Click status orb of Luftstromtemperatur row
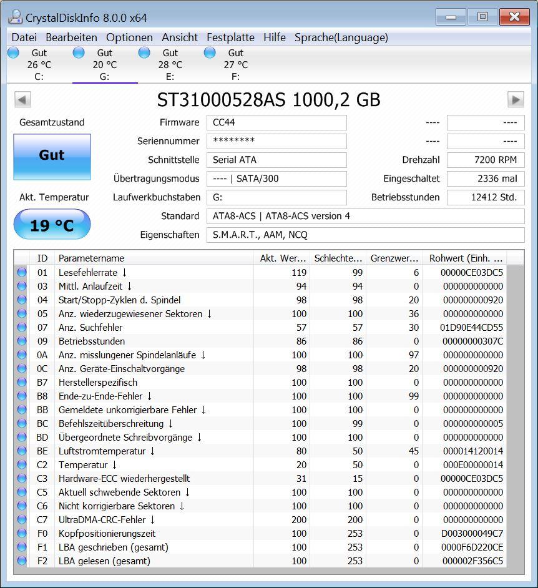 pyautogui.click(x=22, y=451)
